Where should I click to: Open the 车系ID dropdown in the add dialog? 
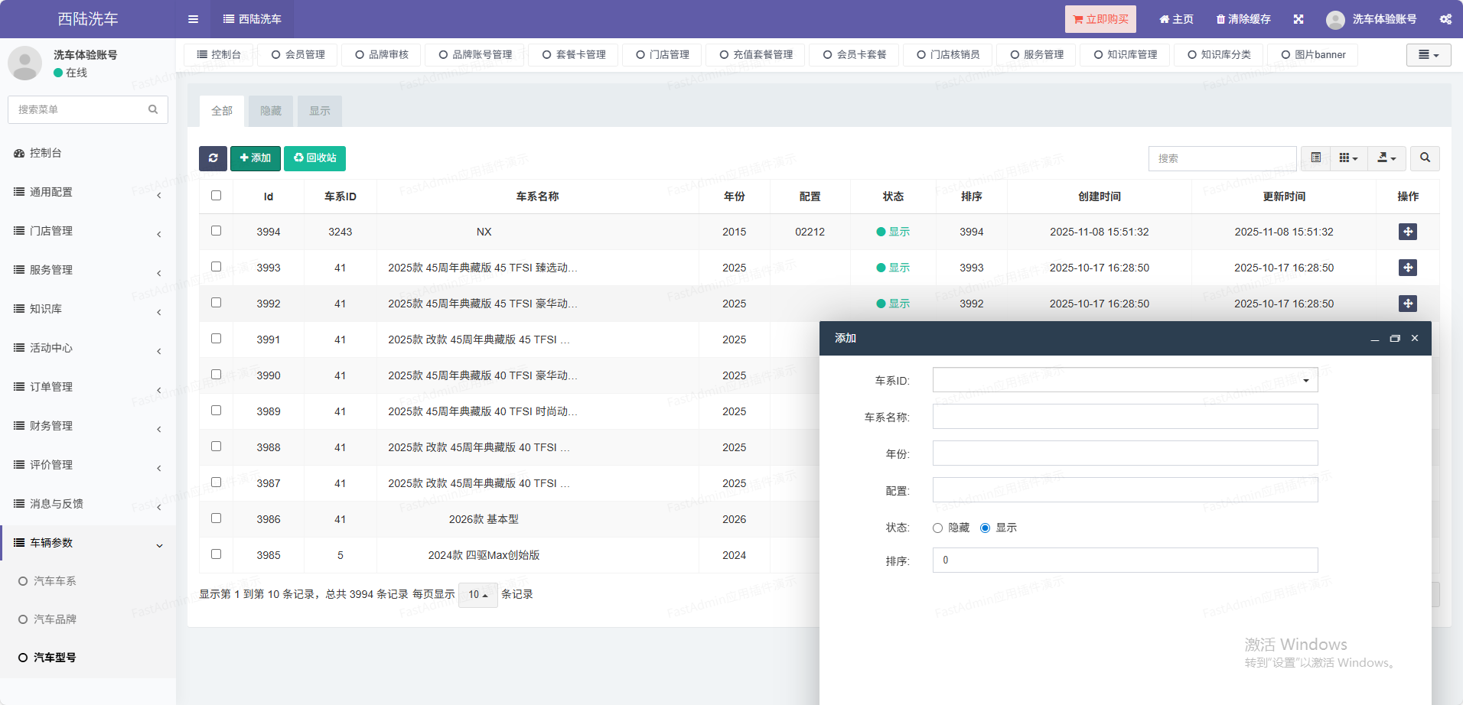point(1125,380)
